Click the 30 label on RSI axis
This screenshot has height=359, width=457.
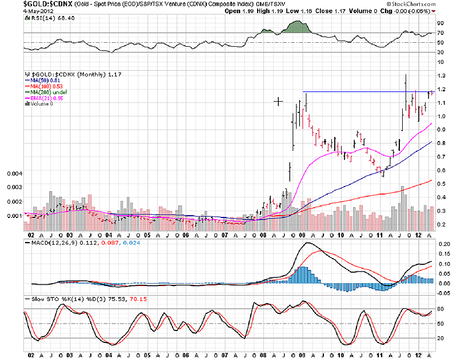(440, 53)
